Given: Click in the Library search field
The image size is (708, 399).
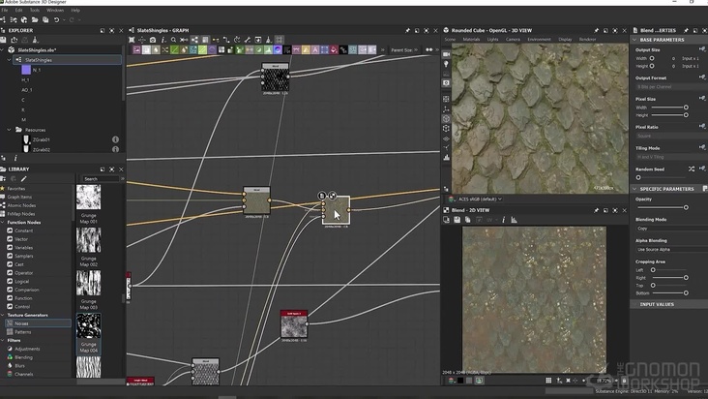Looking at the screenshot, I should 101,179.
